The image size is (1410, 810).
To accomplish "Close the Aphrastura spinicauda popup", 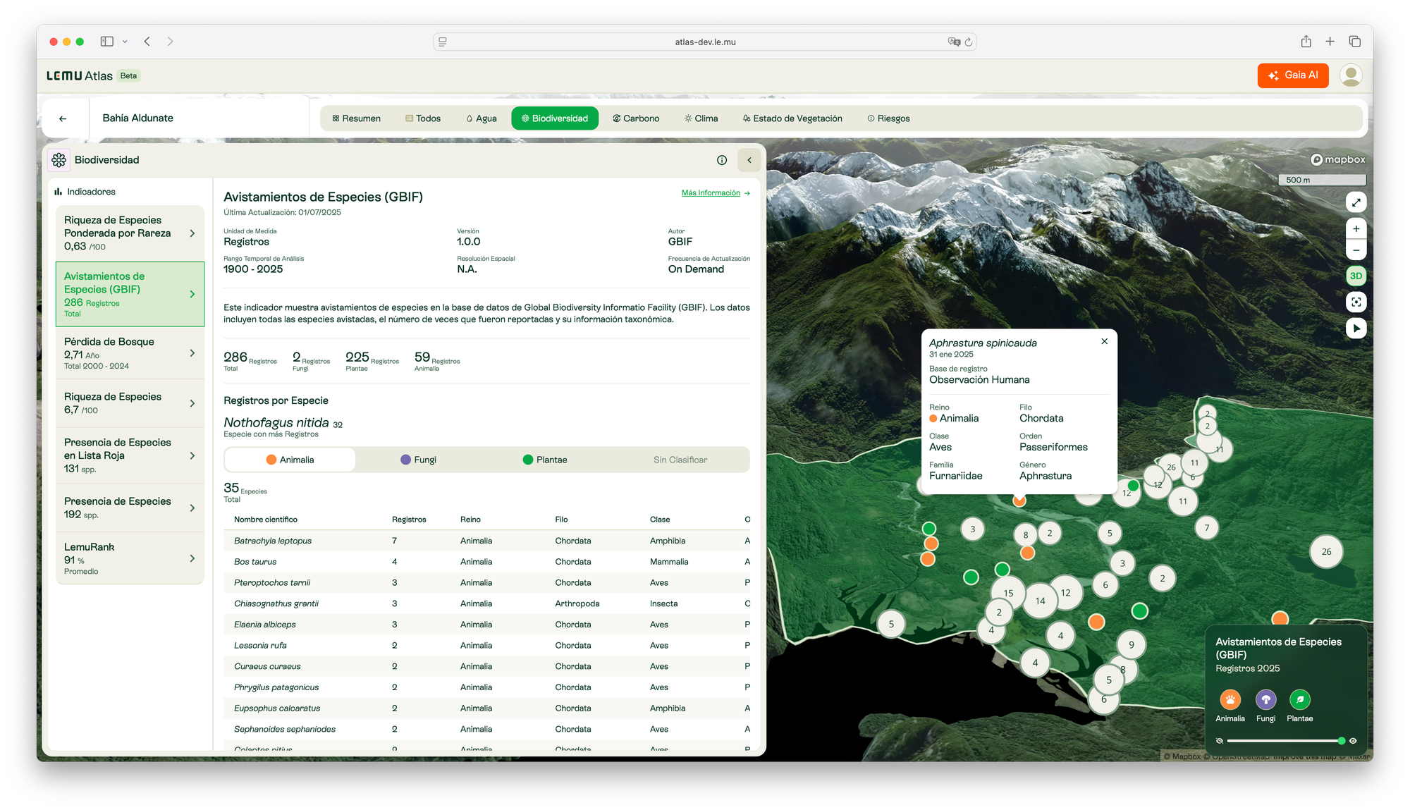I will pos(1104,341).
